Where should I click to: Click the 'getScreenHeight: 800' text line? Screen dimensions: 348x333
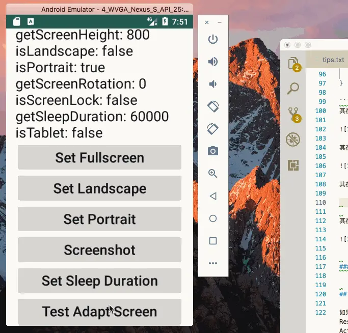point(83,35)
